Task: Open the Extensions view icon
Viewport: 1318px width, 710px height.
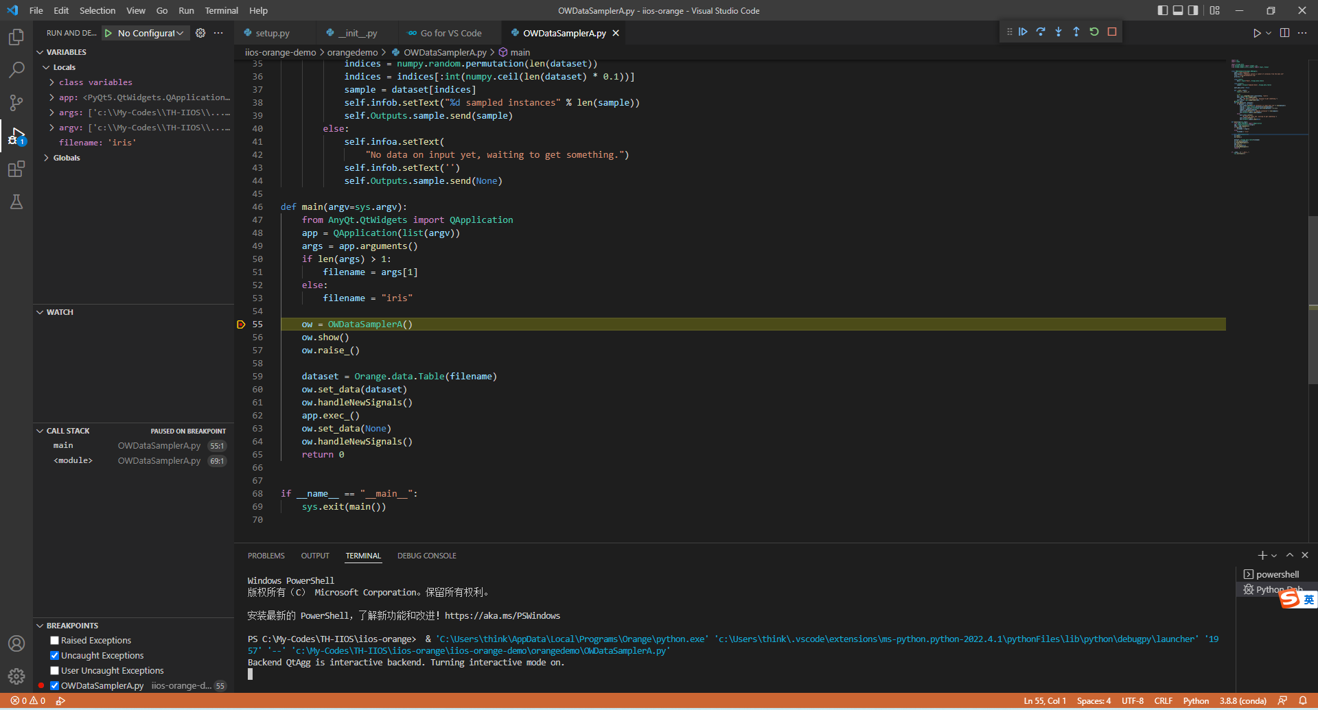Action: tap(16, 169)
